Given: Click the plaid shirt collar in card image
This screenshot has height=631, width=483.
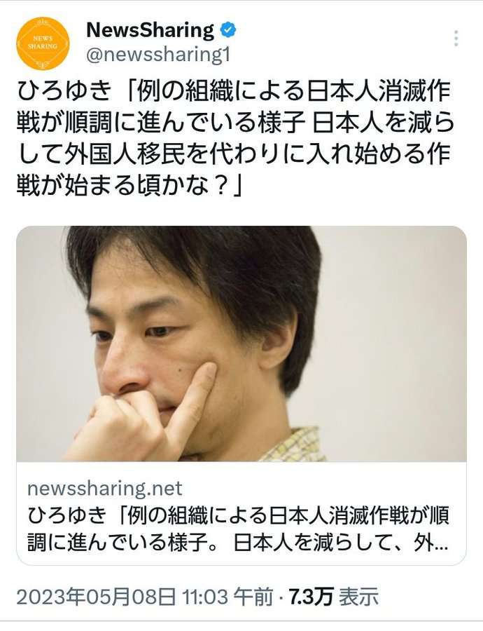Looking at the screenshot, I should tap(293, 446).
